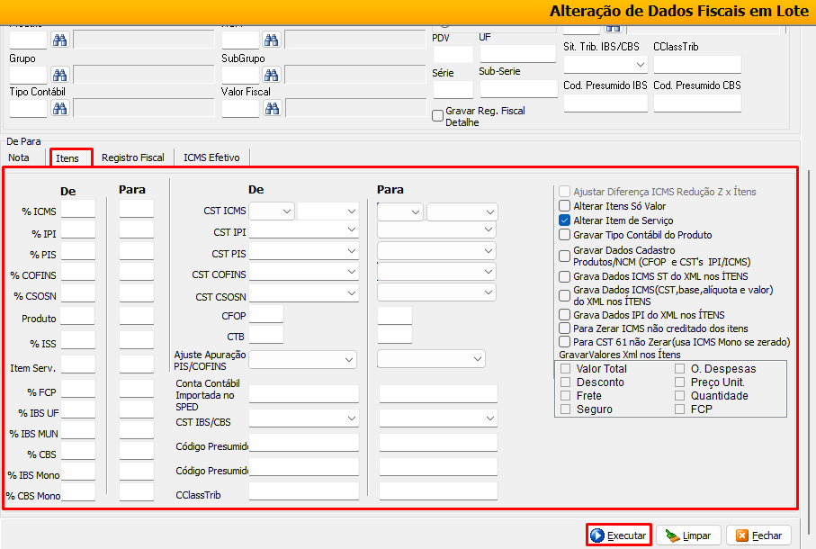
Task: Click the Limpar broom icon
Action: click(x=671, y=535)
